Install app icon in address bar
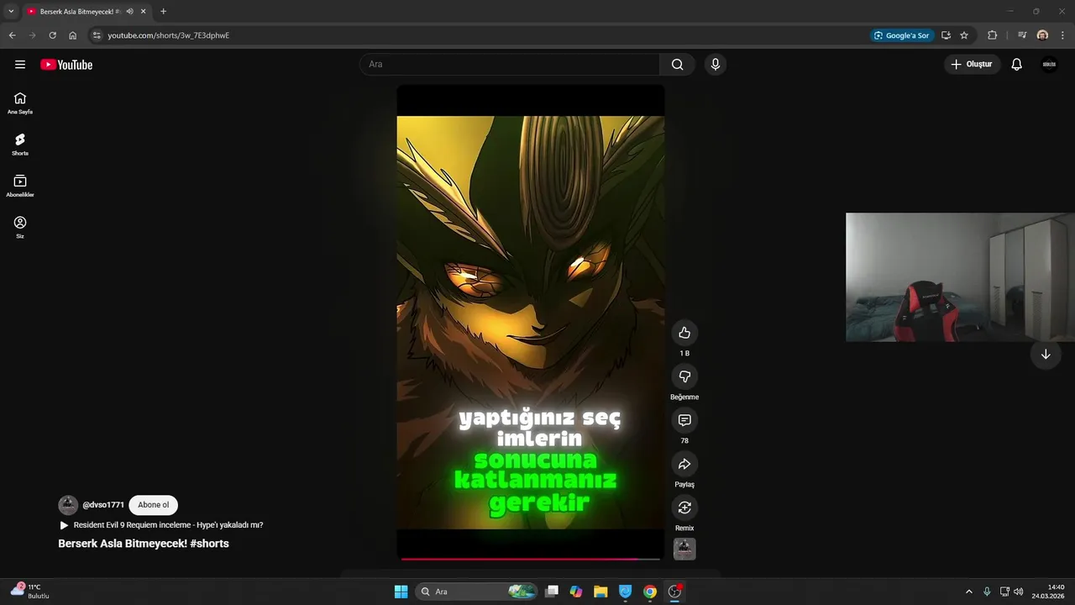 click(x=946, y=35)
